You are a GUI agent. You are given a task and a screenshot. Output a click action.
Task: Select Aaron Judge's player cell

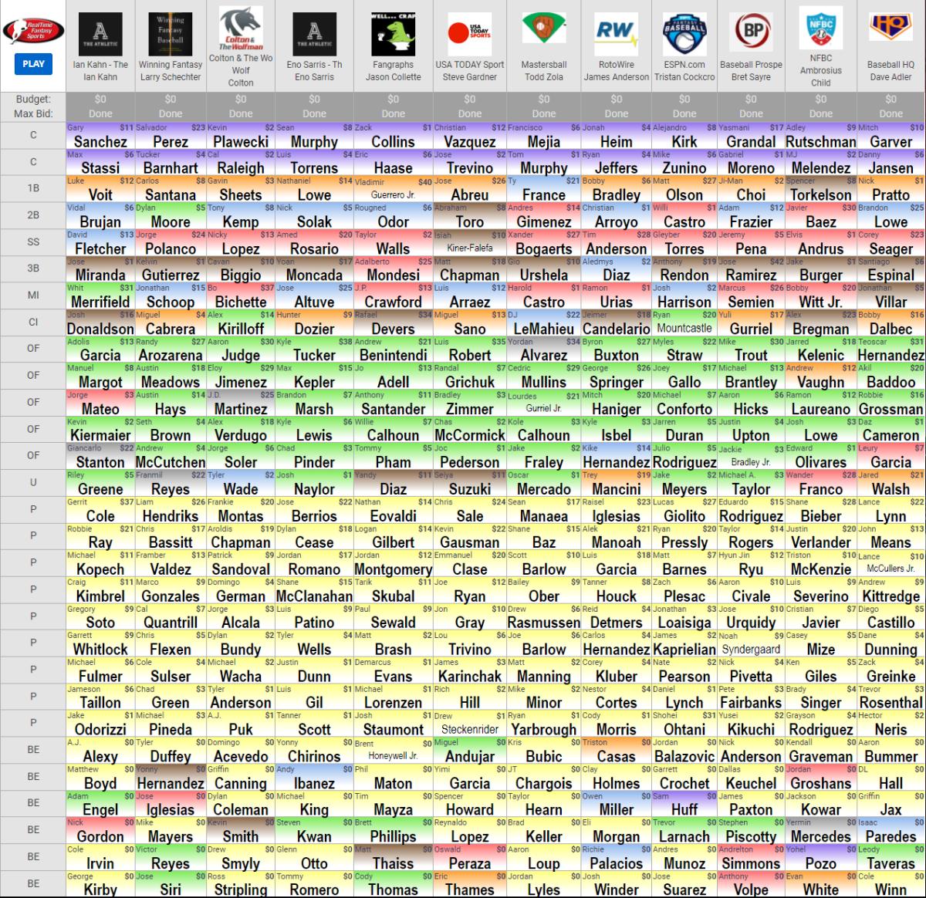[241, 349]
